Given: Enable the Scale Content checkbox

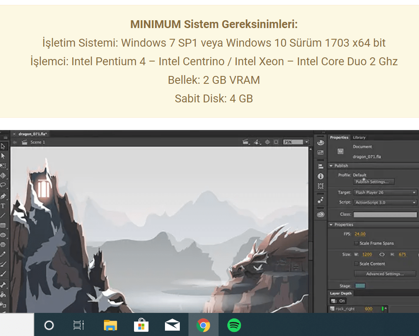Looking at the screenshot, I should pyautogui.click(x=356, y=264).
